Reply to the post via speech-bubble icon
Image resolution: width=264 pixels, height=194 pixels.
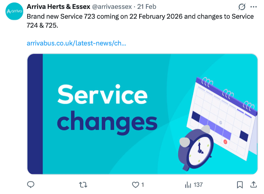click(31, 185)
